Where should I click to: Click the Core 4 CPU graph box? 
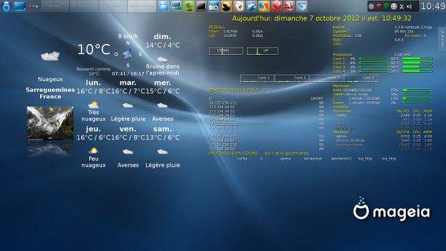pyautogui.click(x=361, y=78)
